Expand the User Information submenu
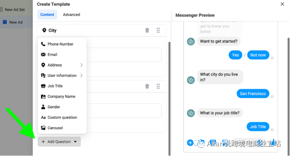Screen dimensions: 290x156 [81, 75]
